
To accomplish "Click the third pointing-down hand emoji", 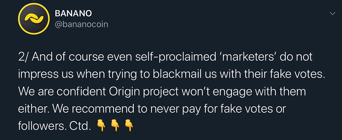I will [129, 125].
